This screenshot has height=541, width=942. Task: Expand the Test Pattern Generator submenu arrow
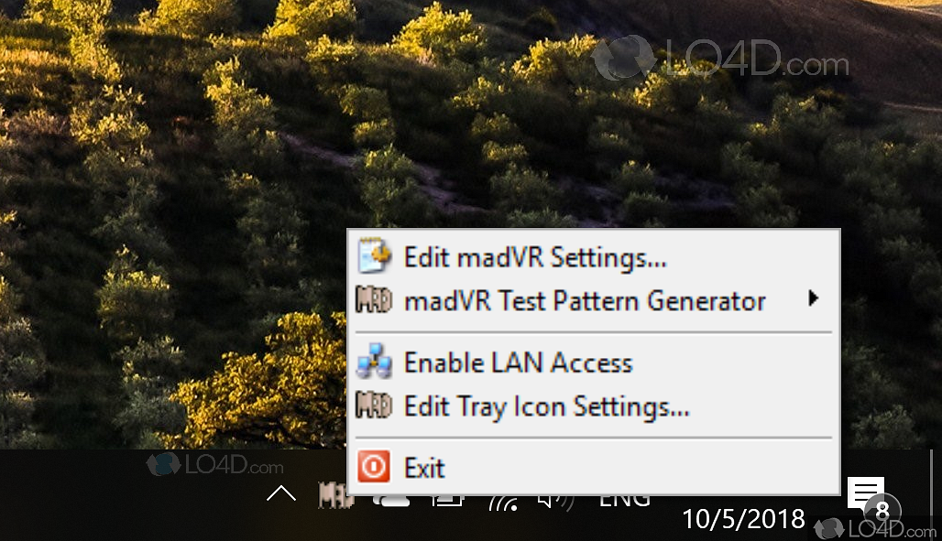click(x=814, y=298)
